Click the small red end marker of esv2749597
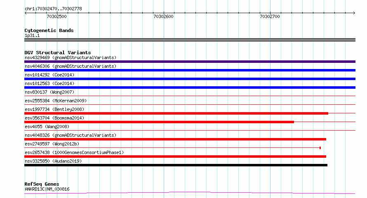Screen dimensions: 367x198 pos(320,148)
